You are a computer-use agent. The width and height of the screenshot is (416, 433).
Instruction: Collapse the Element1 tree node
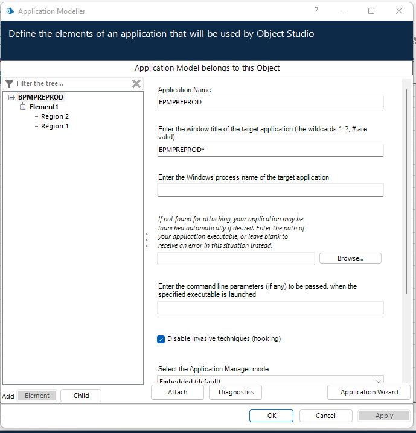[x=23, y=107]
